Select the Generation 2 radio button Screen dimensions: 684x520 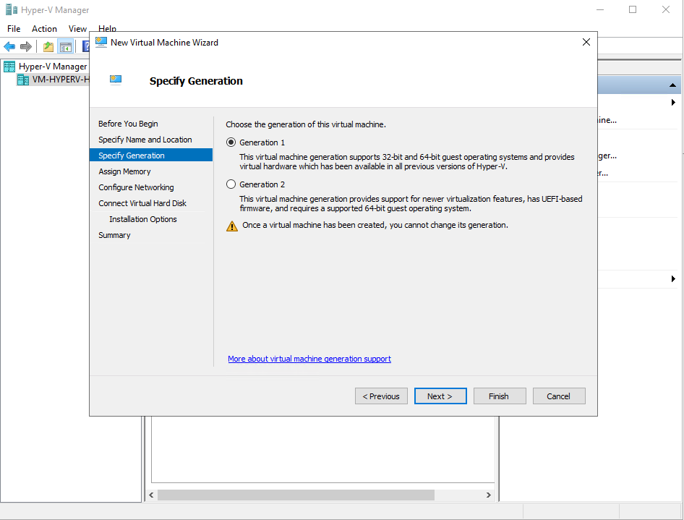(x=231, y=184)
